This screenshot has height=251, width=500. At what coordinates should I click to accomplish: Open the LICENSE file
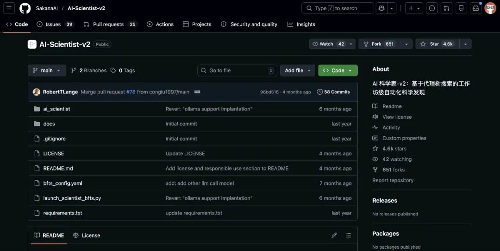point(54,153)
